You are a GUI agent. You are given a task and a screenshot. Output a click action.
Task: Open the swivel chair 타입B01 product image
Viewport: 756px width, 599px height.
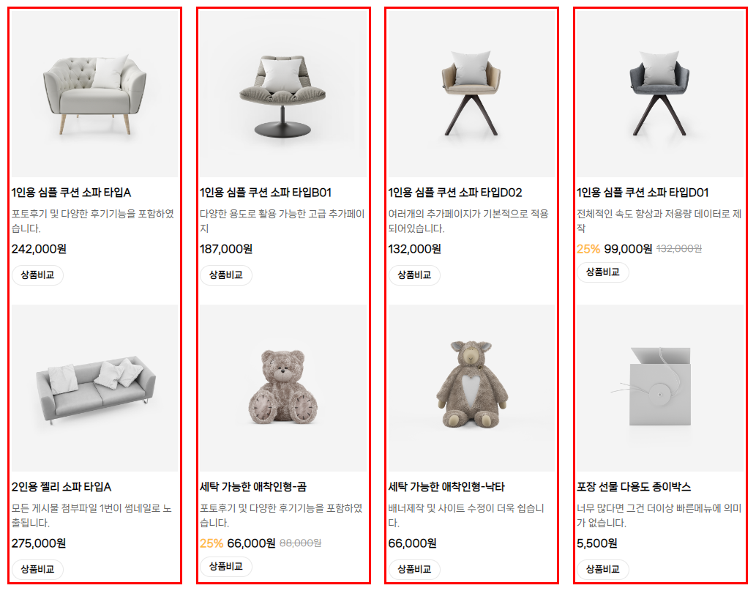point(283,94)
